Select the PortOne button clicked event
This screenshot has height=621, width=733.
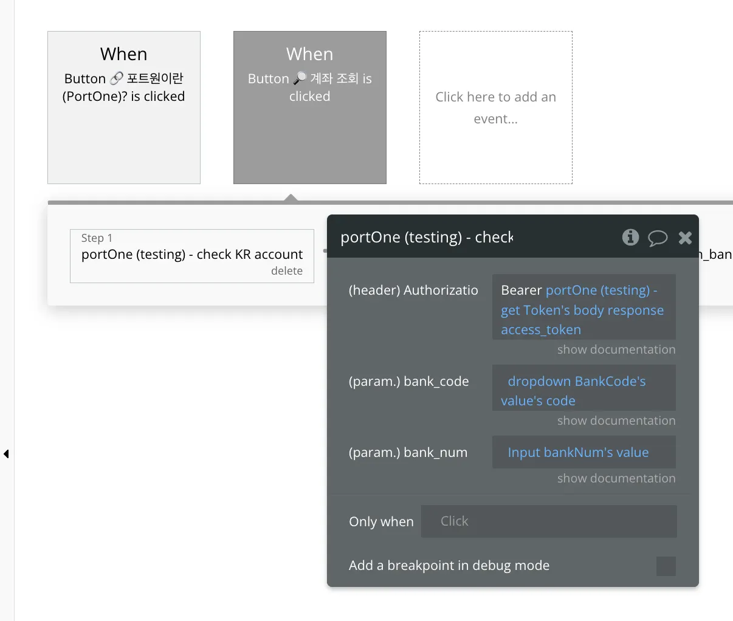click(x=124, y=108)
